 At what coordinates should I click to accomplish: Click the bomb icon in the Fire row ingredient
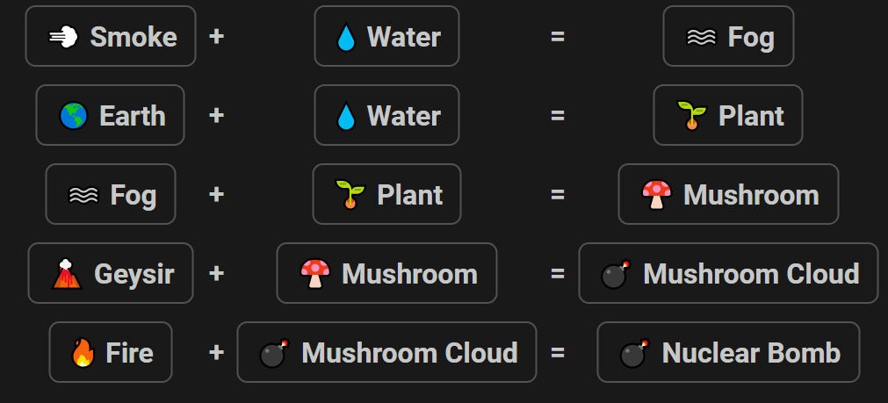coord(274,354)
